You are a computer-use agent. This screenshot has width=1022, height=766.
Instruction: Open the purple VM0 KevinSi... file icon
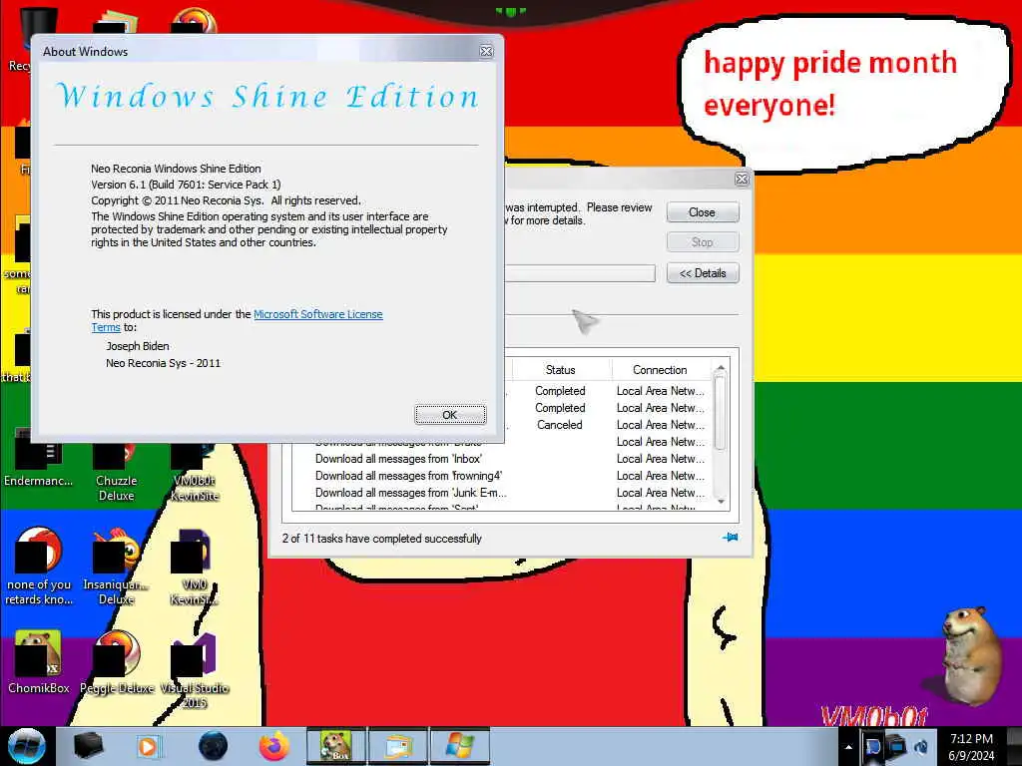click(195, 567)
